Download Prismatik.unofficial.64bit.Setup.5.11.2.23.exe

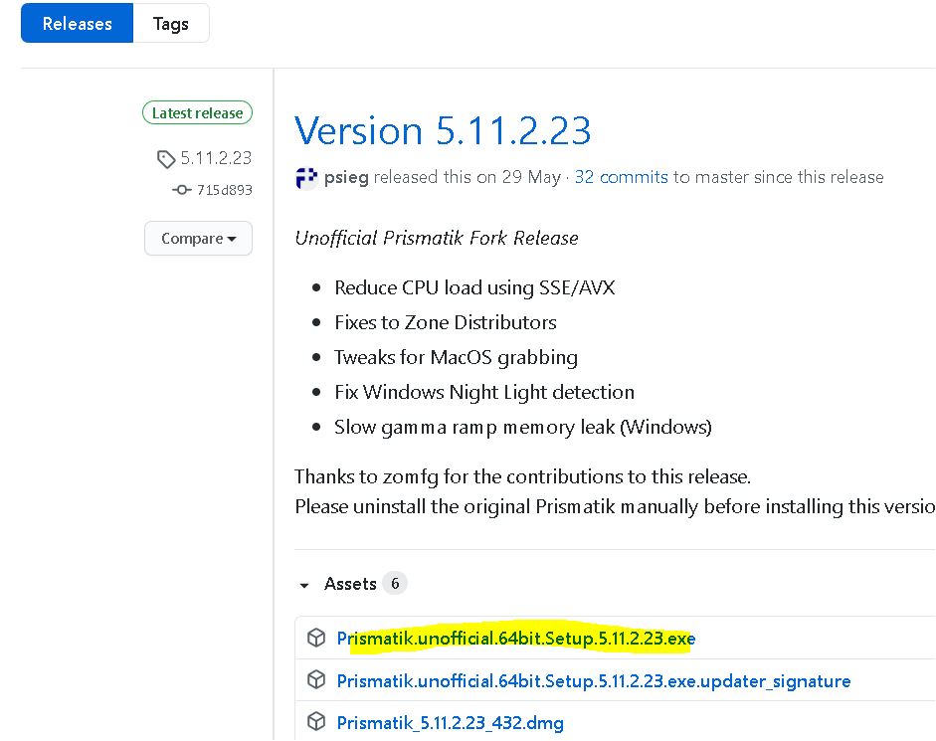click(516, 639)
